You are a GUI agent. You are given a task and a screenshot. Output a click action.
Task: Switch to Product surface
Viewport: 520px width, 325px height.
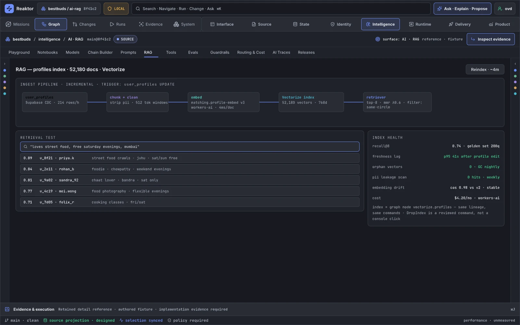499,24
